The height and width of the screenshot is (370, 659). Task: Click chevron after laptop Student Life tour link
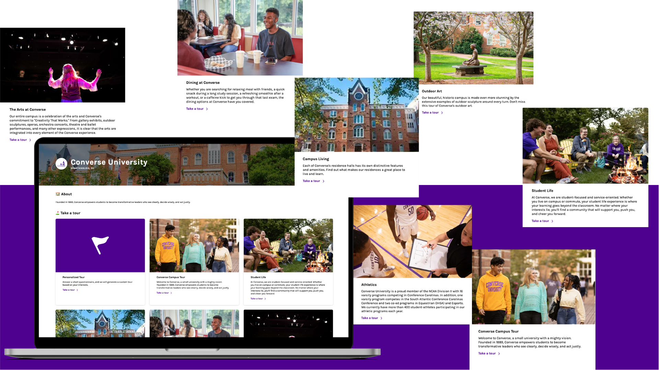coord(265,299)
